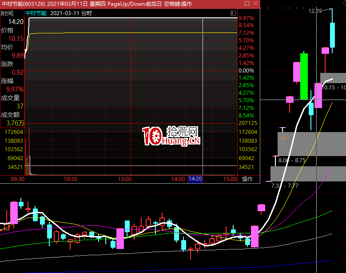This screenshot has width=346, height=273.
Task: Click the 15:00 time axis label
Action: point(230,179)
